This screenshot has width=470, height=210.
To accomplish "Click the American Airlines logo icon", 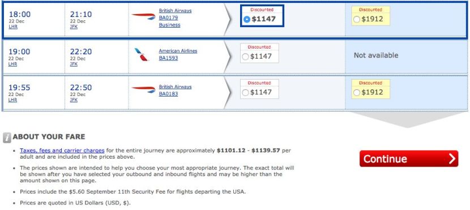I will 142,54.
